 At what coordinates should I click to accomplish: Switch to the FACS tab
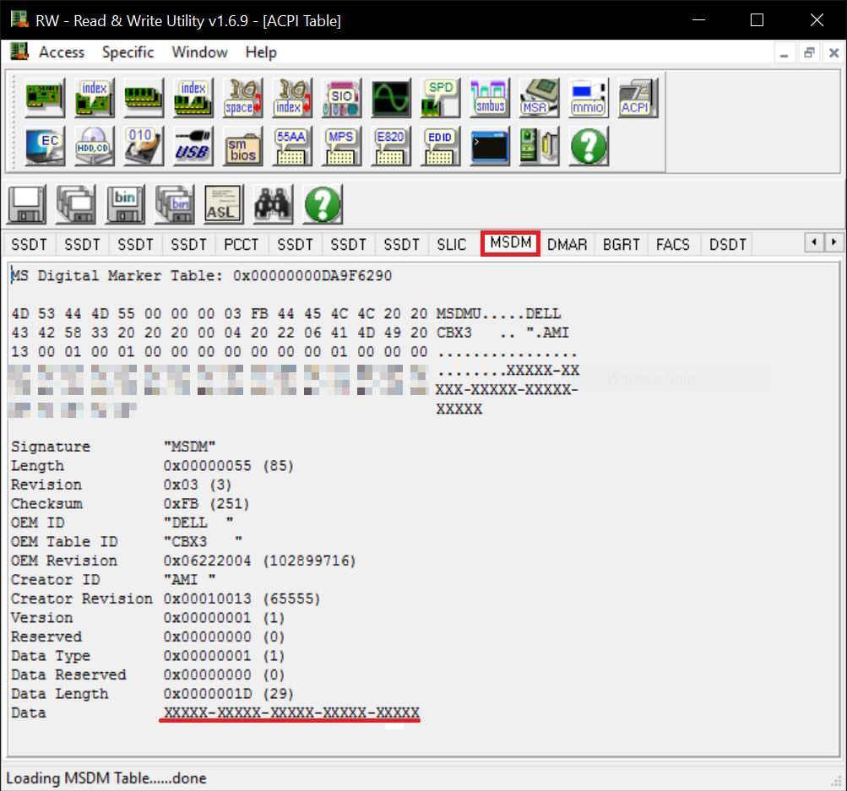[673, 245]
